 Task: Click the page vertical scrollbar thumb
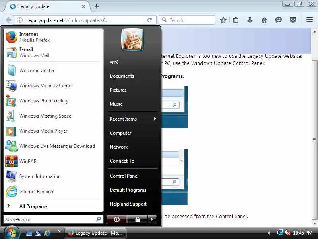(314, 140)
